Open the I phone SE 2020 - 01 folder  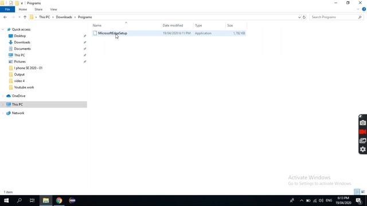28,68
